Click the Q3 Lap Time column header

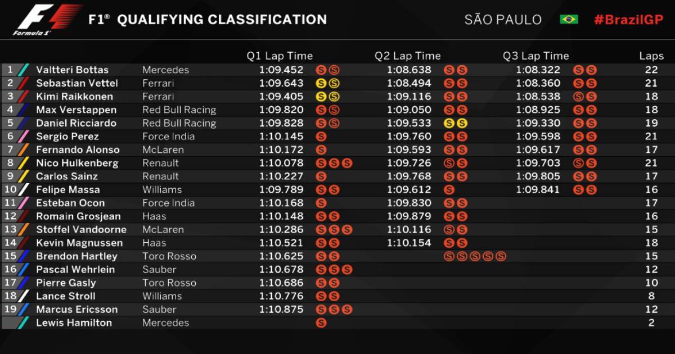coord(536,56)
